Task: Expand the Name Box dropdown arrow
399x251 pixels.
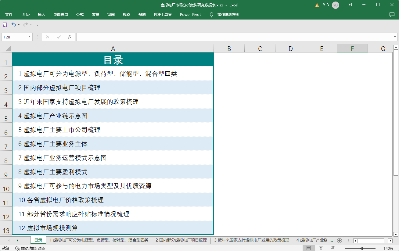Action: coord(30,37)
